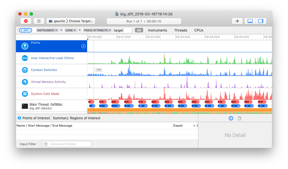Add an instrument with plus button
This screenshot has height=169, width=288.
click(x=237, y=21)
